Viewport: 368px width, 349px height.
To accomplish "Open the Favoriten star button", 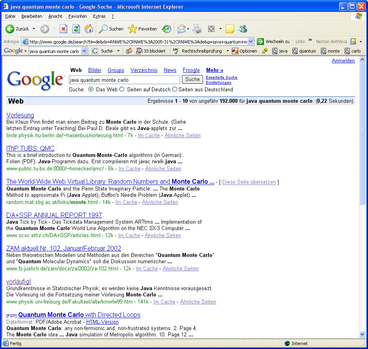I will pos(142,29).
